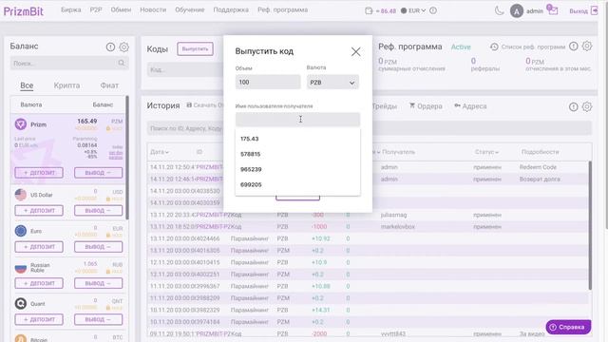Click the wallet icon in header
The width and height of the screenshot is (608, 342).
pos(369,10)
